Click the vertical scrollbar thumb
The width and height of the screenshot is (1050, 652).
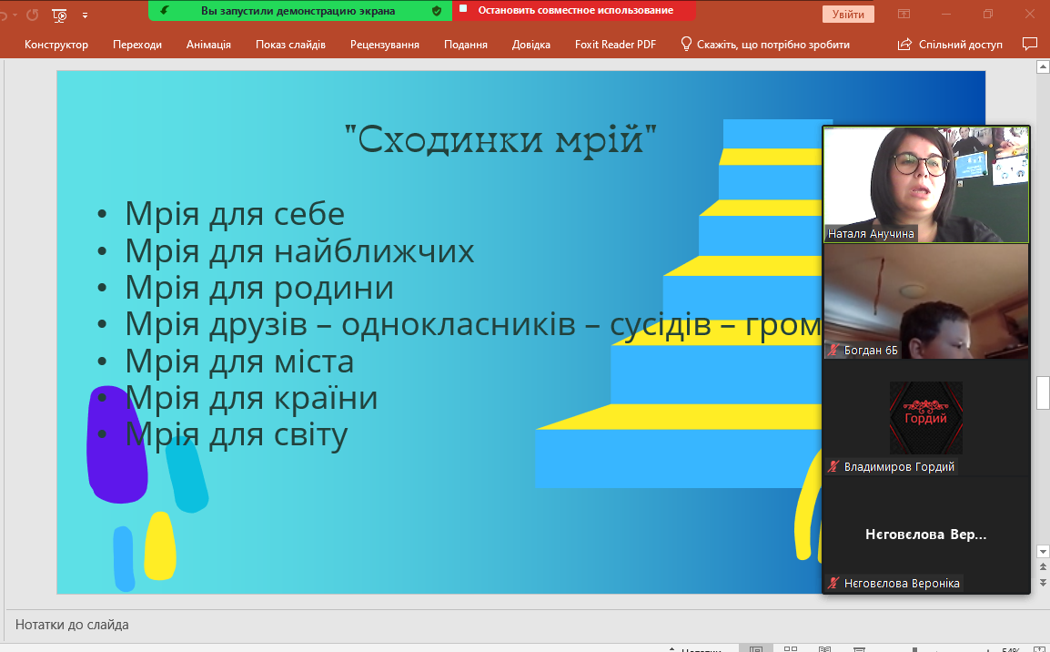coord(1043,392)
